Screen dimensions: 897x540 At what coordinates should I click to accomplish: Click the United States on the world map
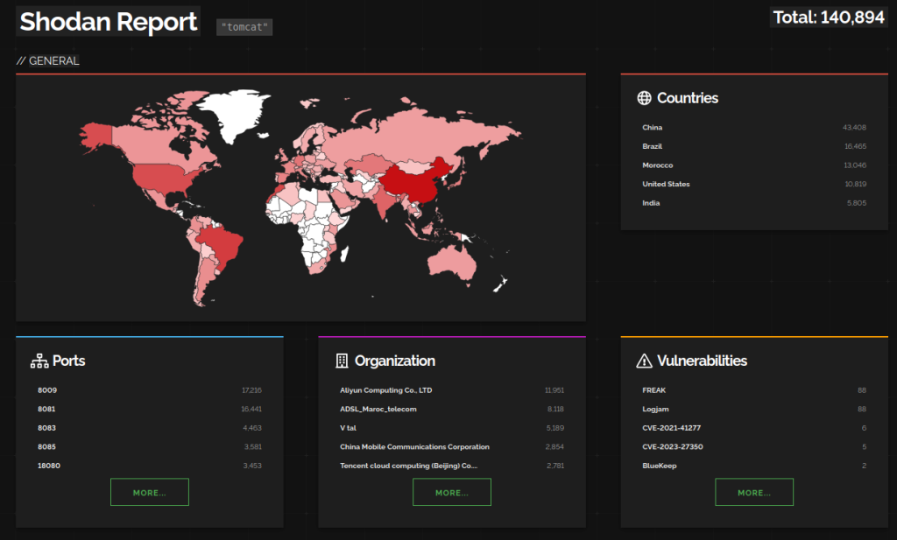click(x=163, y=177)
